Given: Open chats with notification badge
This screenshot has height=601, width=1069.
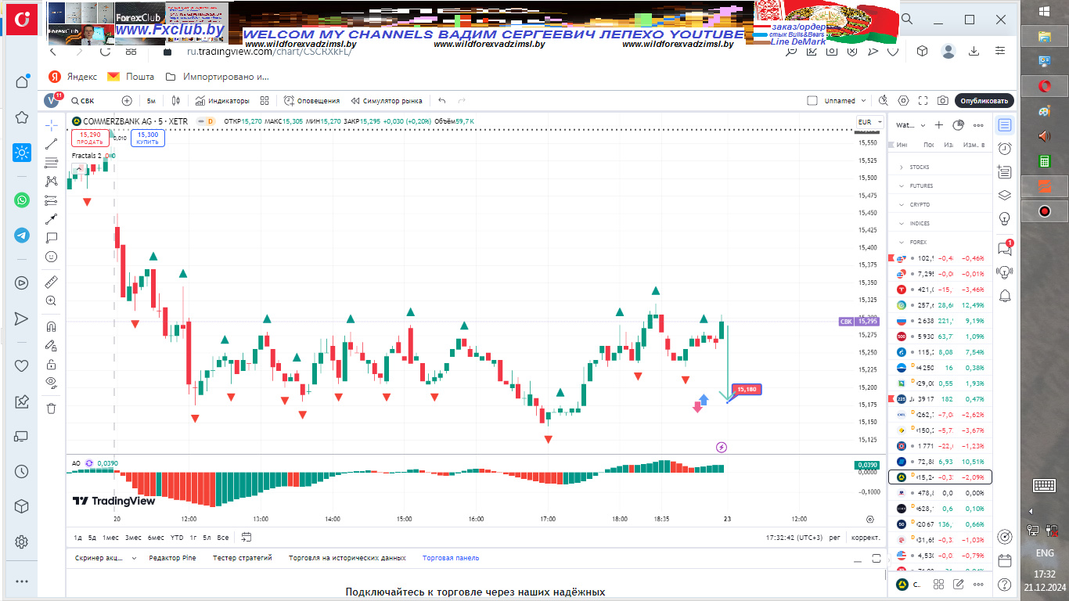Looking at the screenshot, I should point(1005,248).
